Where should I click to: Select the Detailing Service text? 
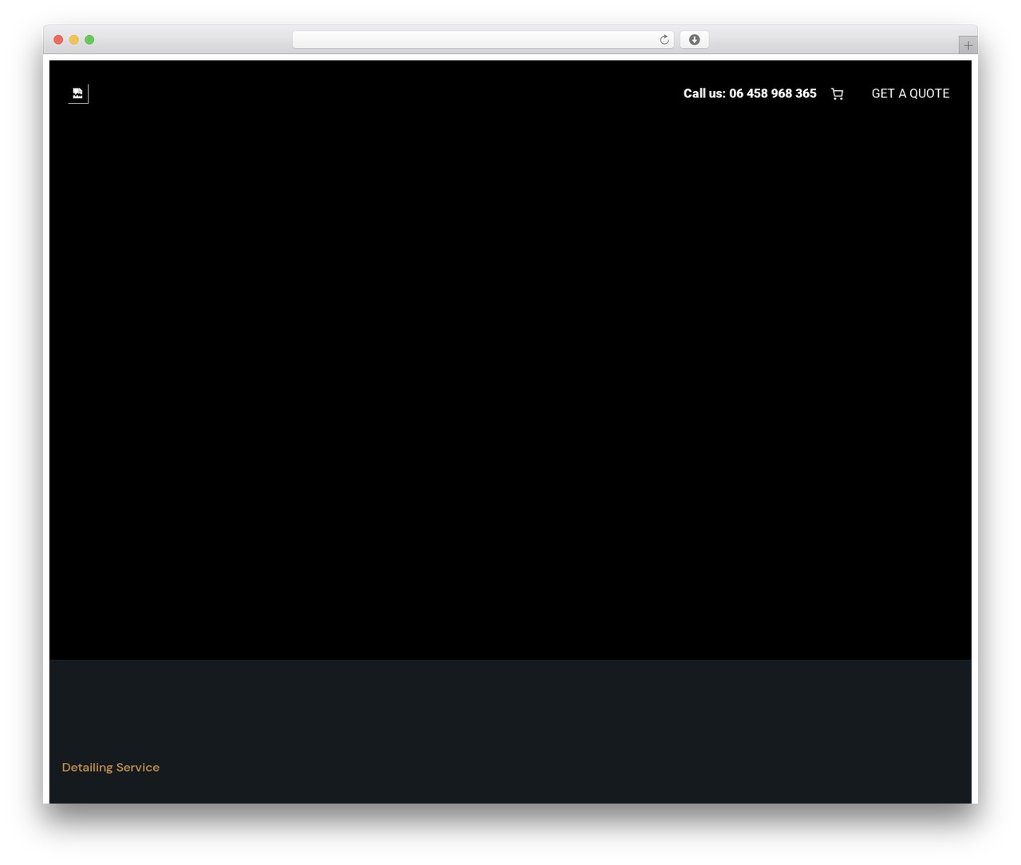coord(111,767)
